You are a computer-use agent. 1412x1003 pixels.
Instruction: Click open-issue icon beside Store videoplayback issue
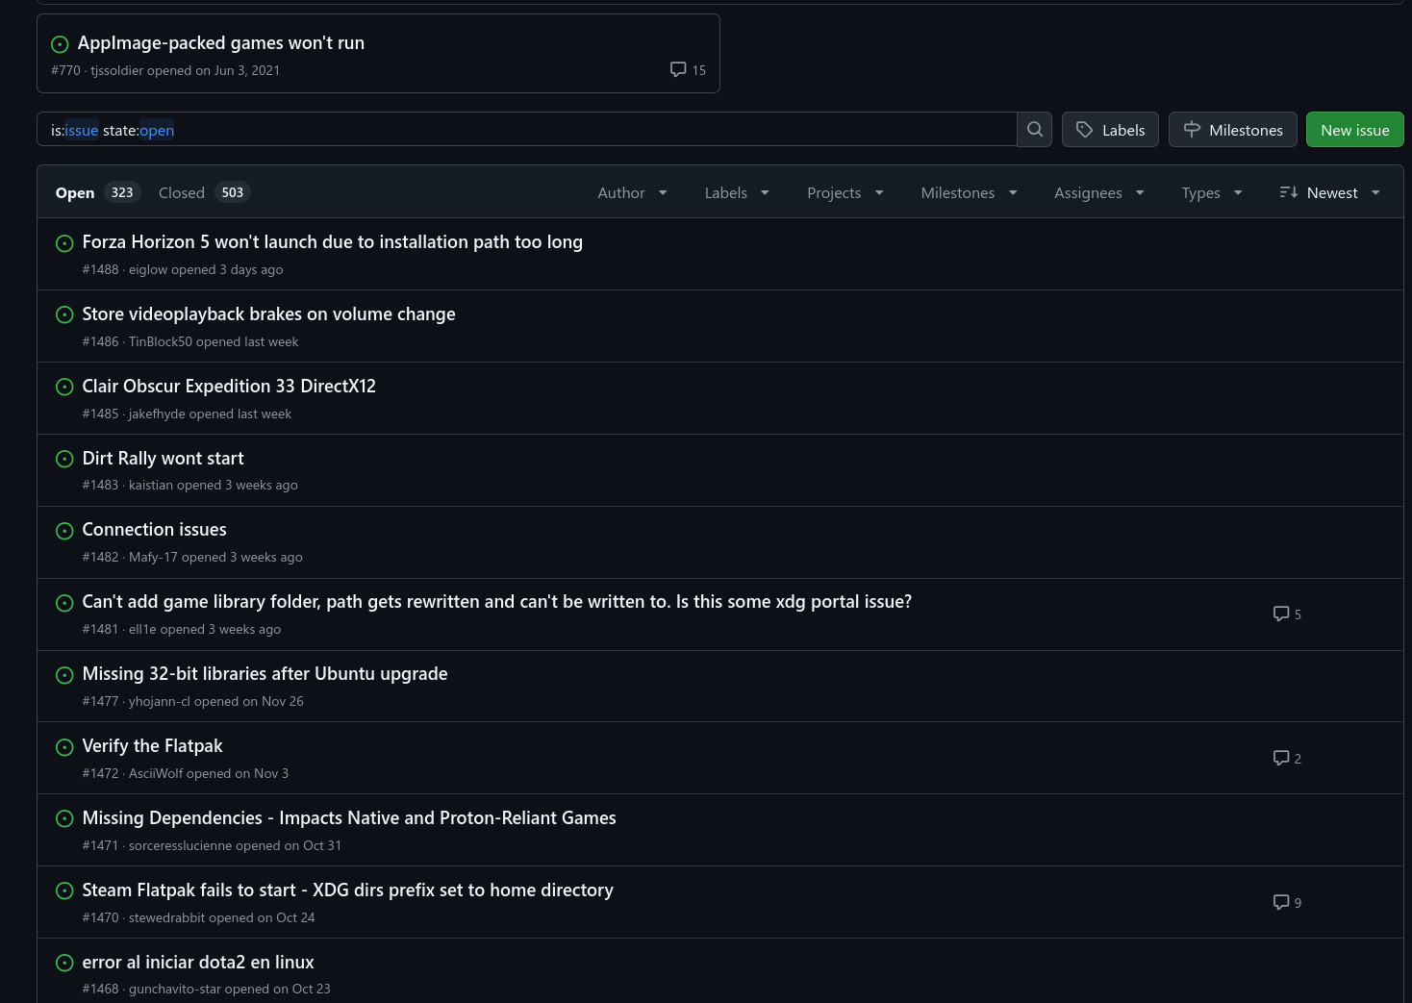tap(64, 315)
